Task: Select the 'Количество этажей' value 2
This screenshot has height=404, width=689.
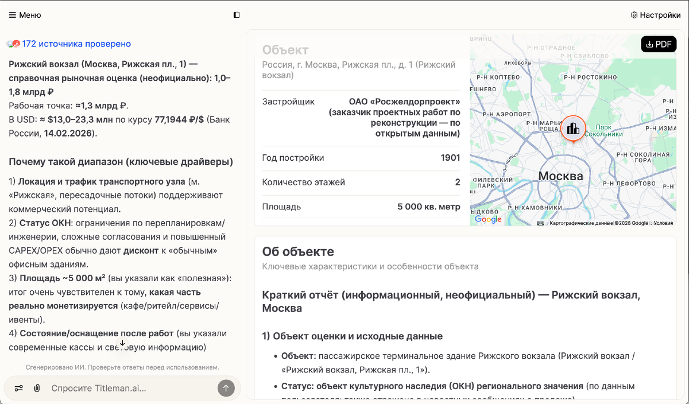Action: click(458, 182)
